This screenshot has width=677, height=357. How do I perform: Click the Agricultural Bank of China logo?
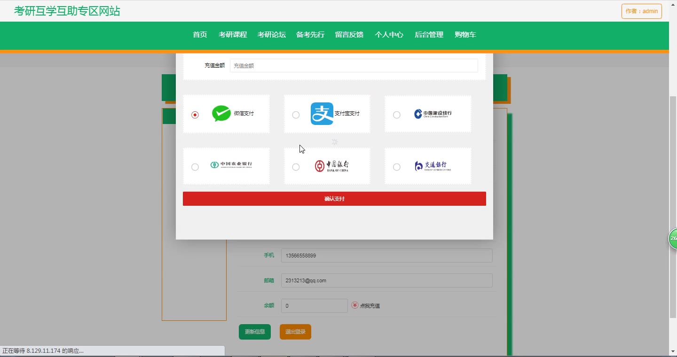tap(231, 165)
